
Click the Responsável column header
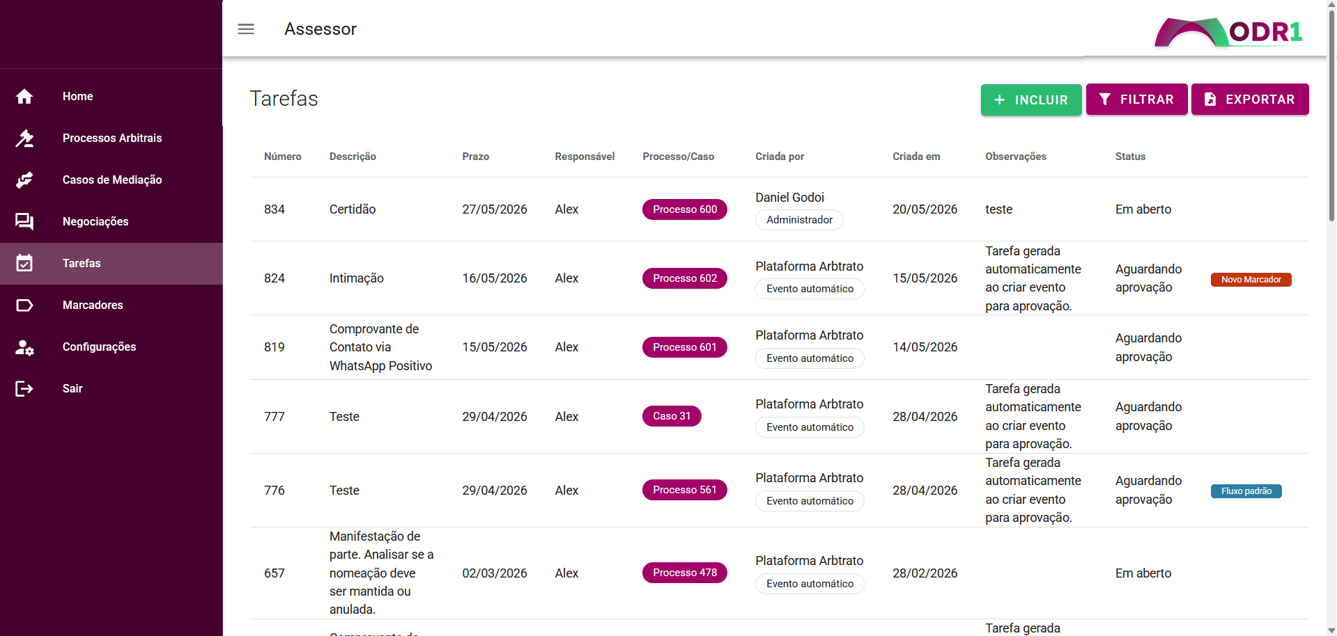pyautogui.click(x=585, y=157)
